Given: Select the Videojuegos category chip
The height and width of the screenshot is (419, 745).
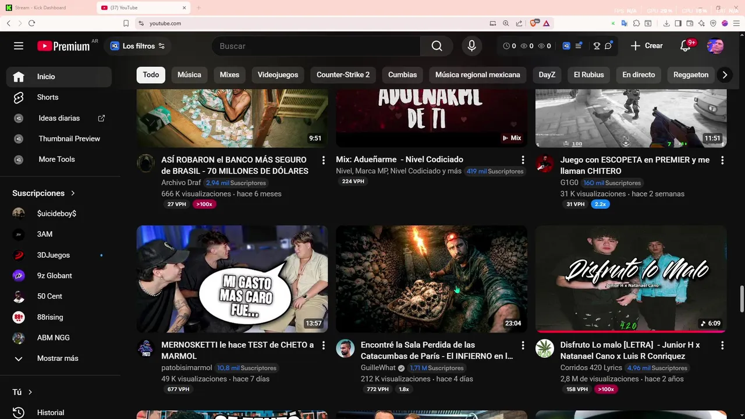Looking at the screenshot, I should click(278, 74).
